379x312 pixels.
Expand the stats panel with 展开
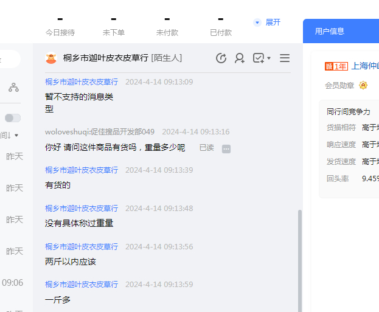click(x=268, y=23)
